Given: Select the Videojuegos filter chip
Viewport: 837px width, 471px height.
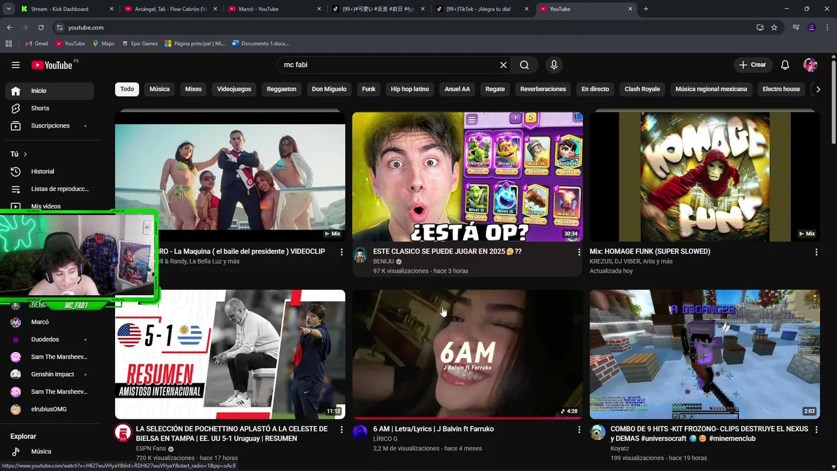Looking at the screenshot, I should [234, 89].
